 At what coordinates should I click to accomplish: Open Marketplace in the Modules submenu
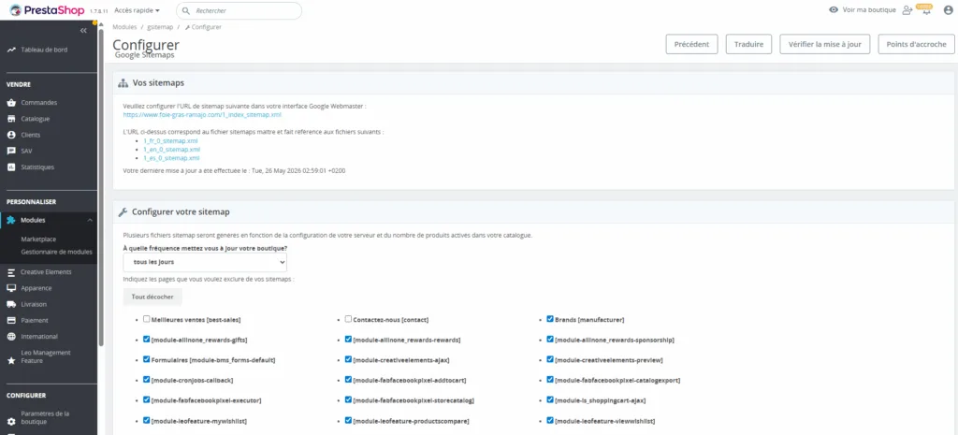[x=37, y=239]
